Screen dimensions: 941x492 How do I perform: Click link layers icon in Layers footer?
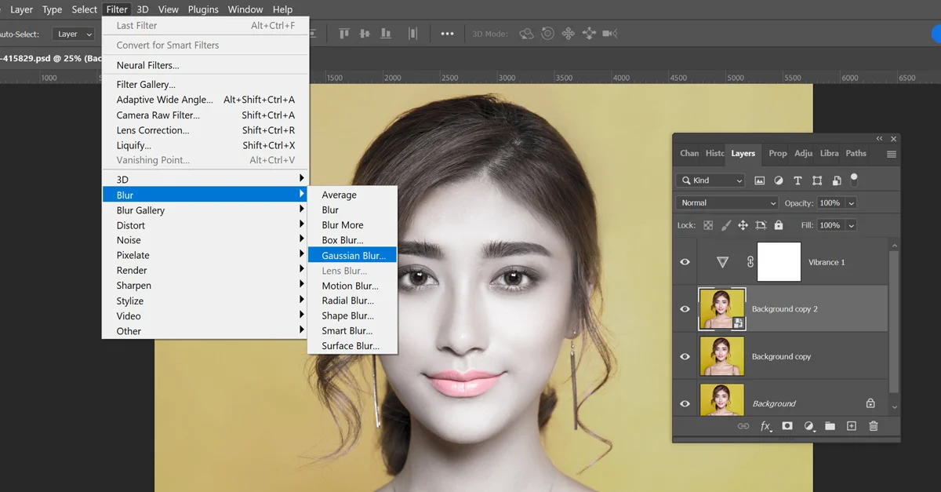[x=743, y=426]
